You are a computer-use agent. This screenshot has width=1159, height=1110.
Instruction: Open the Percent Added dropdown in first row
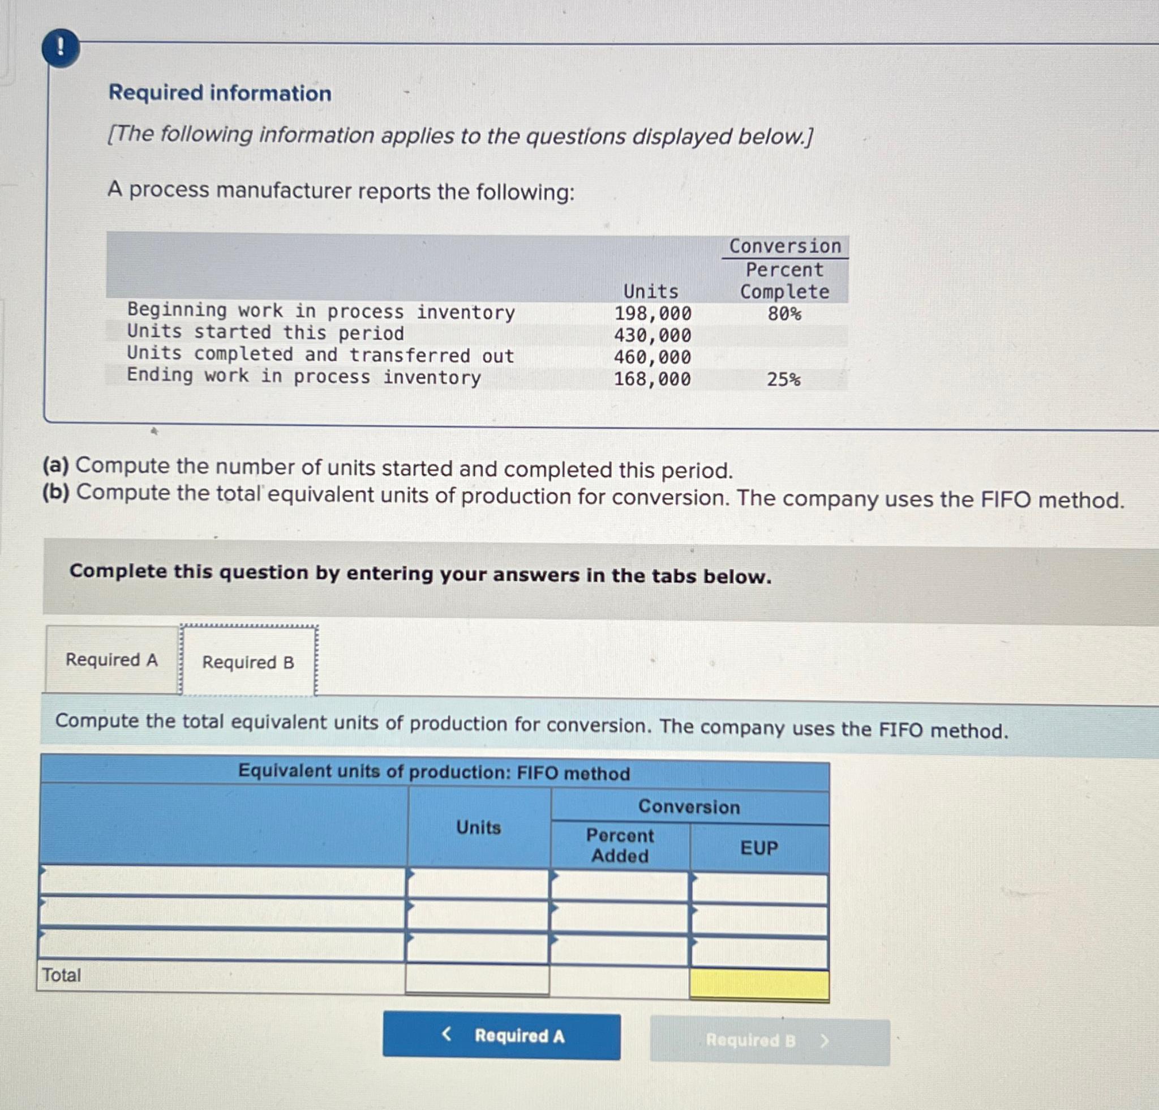(554, 878)
